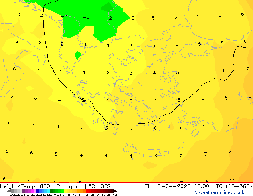Image resolution: width=253 pixels, height=196 pixels.
Task: Pick the bright red legend swatch at 24
Action: [x=87, y=191]
